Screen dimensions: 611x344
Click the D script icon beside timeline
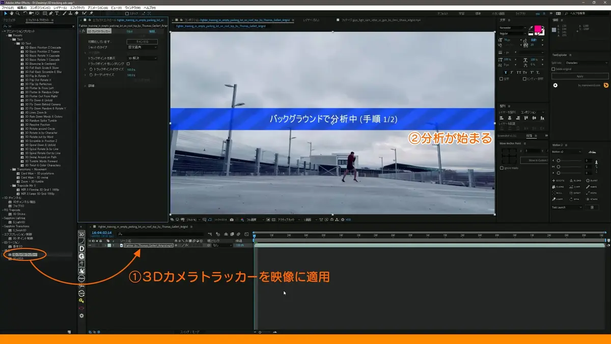tap(81, 249)
